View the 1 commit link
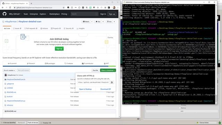The image size is (222, 125). [12, 64]
